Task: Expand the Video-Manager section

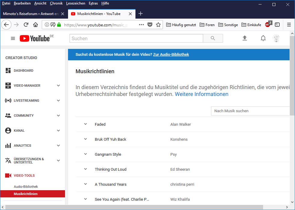Action: [x=58, y=85]
